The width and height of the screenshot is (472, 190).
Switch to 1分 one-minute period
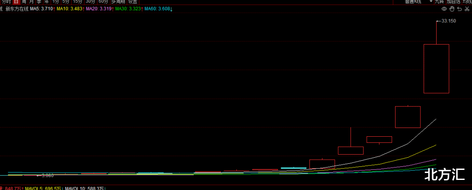click(56, 1)
